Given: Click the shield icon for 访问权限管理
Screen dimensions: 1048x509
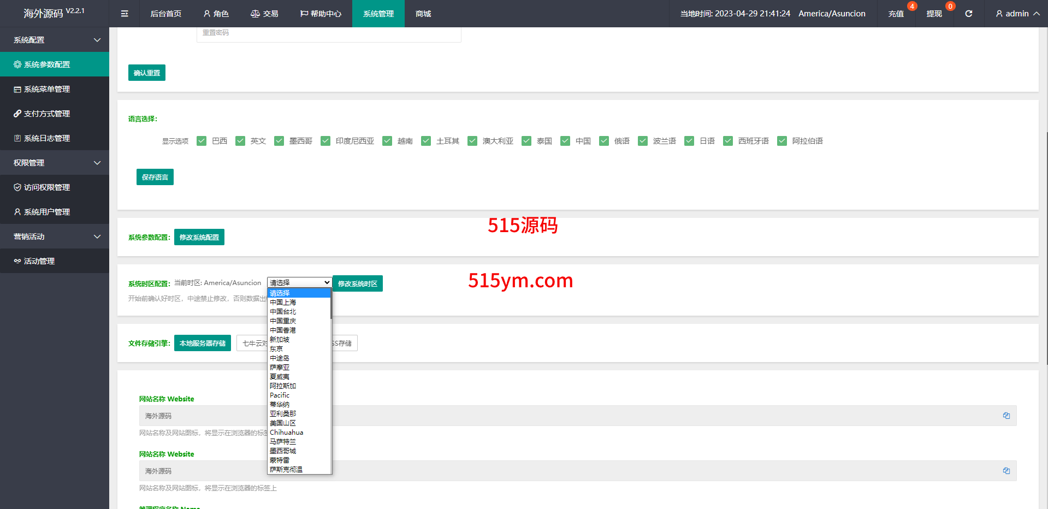Looking at the screenshot, I should coord(17,187).
